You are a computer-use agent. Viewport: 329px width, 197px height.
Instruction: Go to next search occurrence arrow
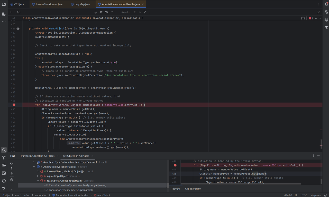[x=140, y=12]
